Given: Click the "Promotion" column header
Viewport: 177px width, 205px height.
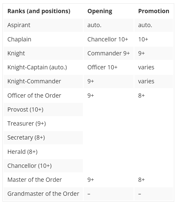Looking at the screenshot, I should [153, 11].
